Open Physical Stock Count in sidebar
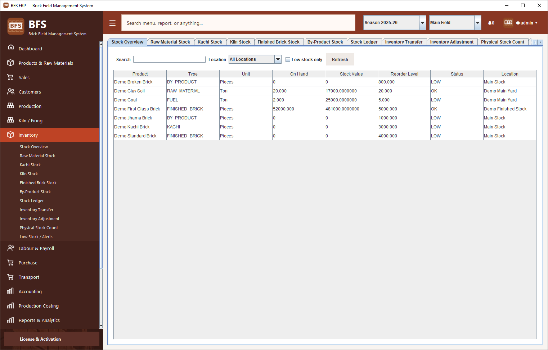The width and height of the screenshot is (548, 350). [39, 228]
